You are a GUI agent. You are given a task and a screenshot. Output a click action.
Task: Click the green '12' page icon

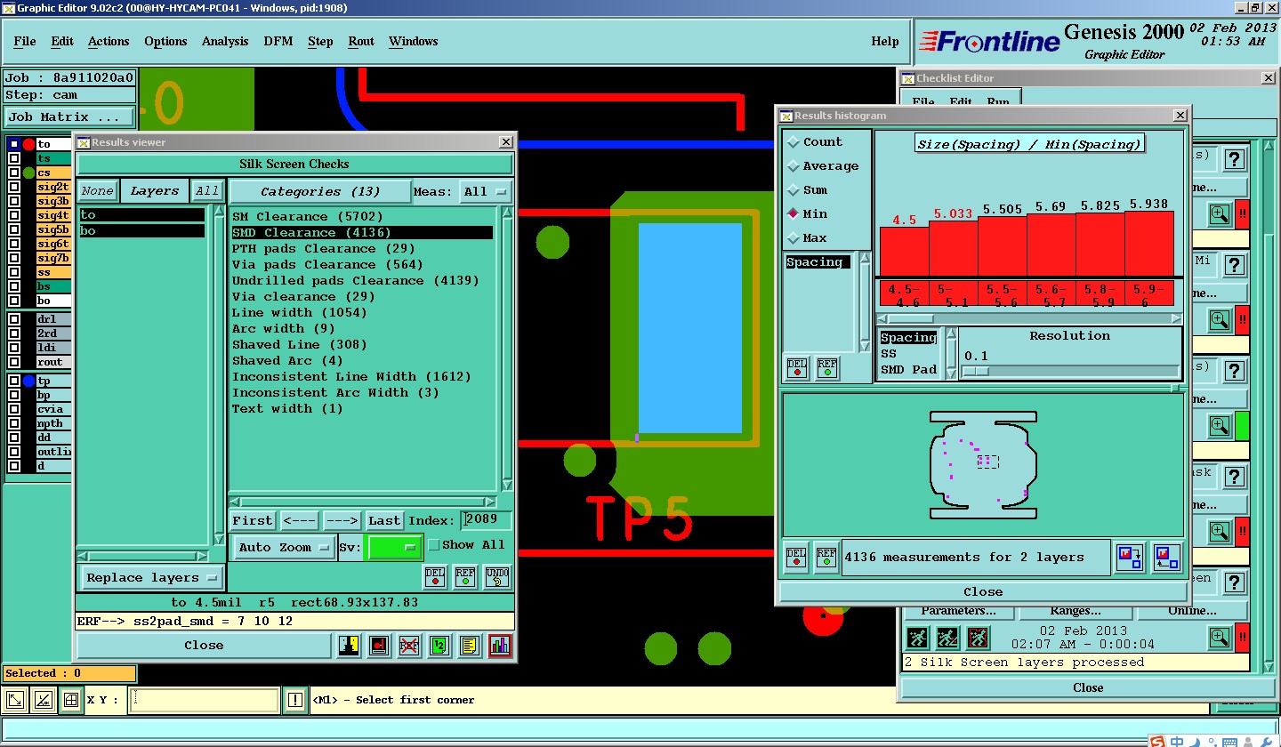pos(439,646)
